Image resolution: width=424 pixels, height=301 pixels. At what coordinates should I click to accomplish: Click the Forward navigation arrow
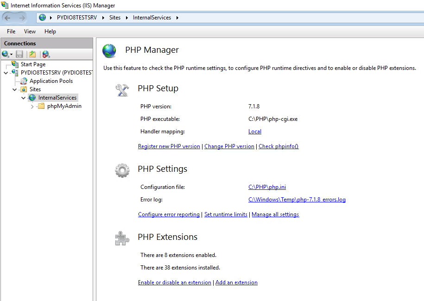(22, 18)
